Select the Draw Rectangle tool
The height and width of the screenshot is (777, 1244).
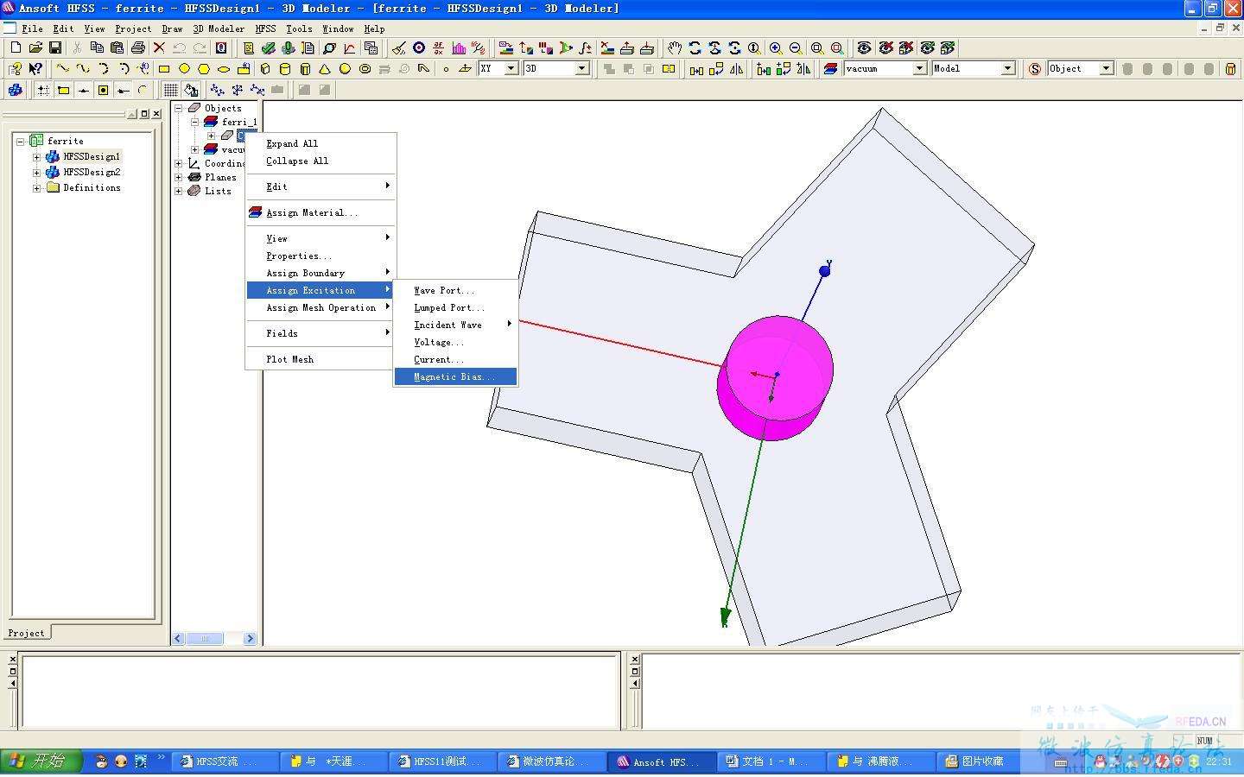pyautogui.click(x=163, y=68)
